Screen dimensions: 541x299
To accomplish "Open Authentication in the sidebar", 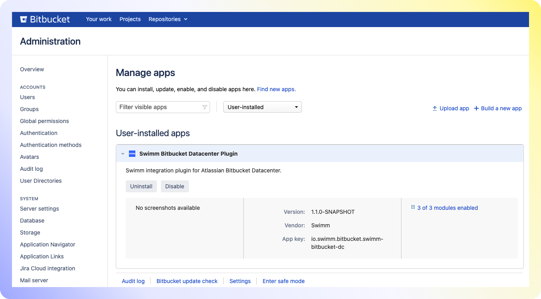I will [39, 133].
